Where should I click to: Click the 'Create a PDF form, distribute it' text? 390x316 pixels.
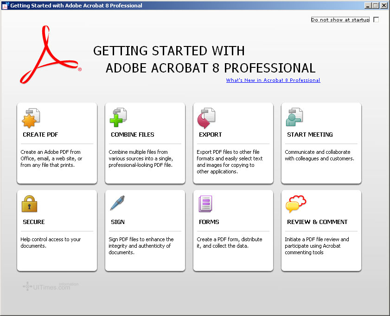[x=230, y=243]
